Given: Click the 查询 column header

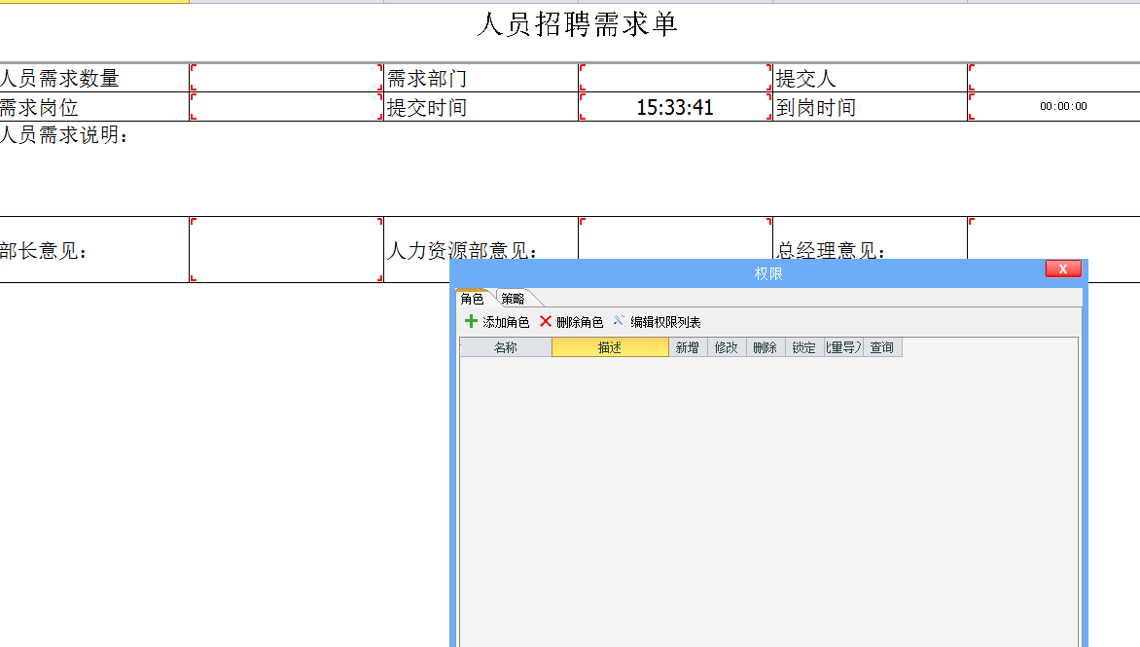Looking at the screenshot, I should pos(882,347).
